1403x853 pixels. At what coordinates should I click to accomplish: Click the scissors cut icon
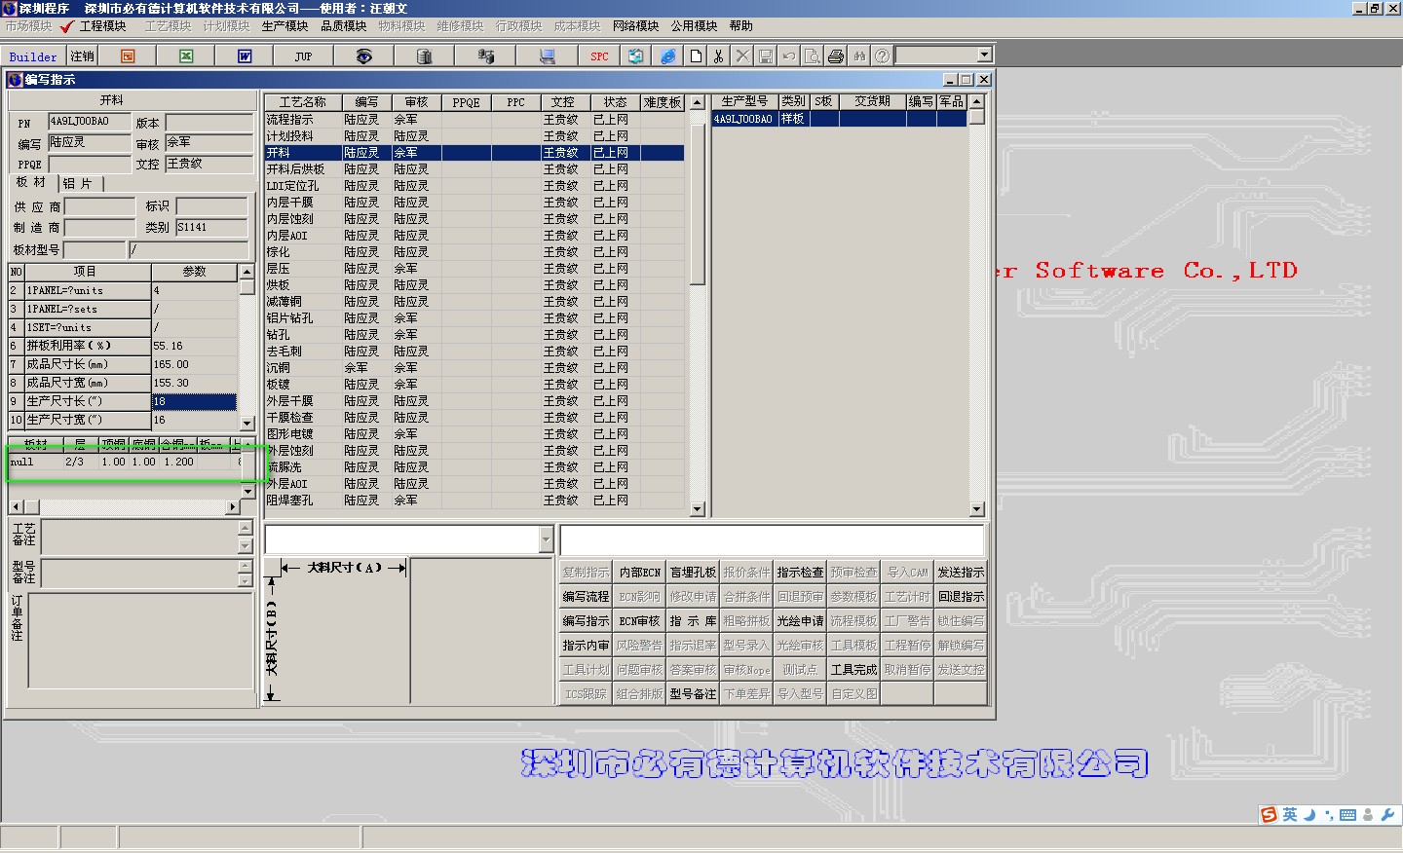click(719, 56)
